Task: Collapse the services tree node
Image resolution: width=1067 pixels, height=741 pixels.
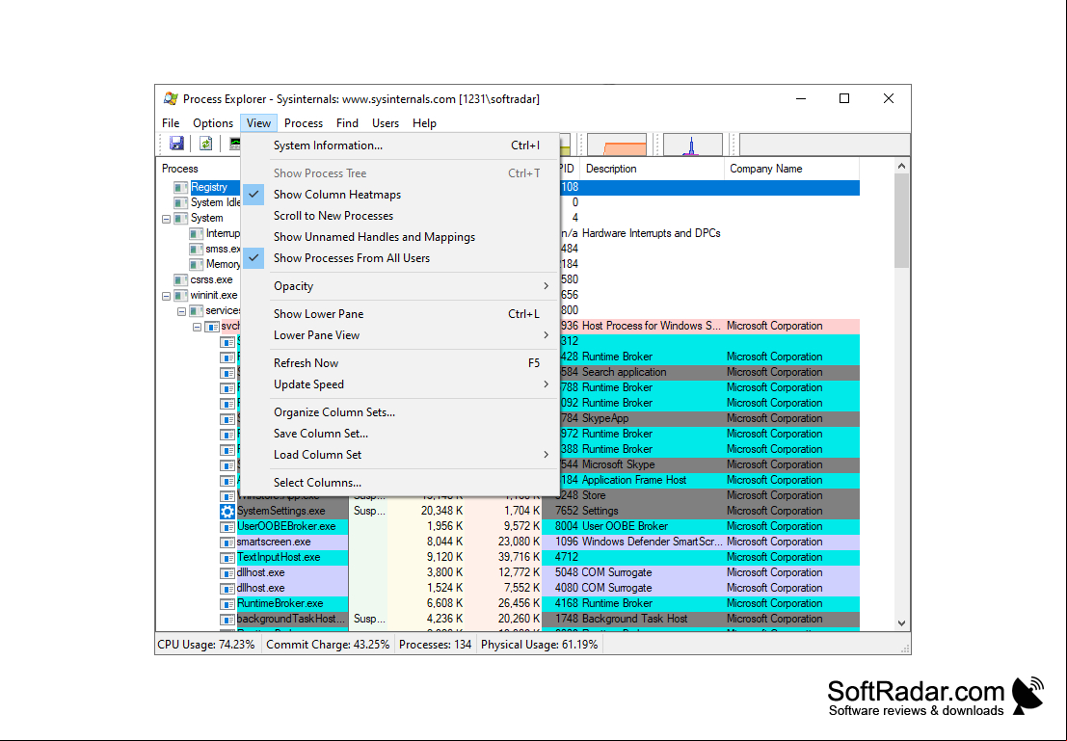Action: tap(182, 311)
